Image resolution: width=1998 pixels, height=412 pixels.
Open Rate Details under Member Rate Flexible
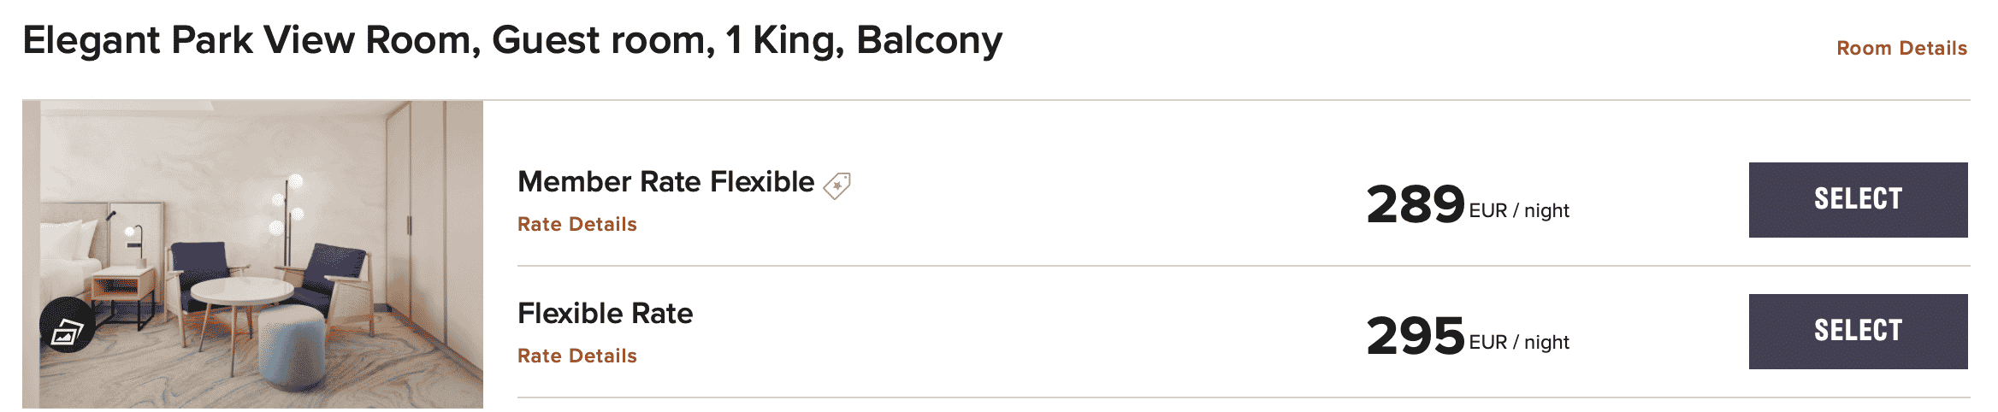(x=576, y=224)
